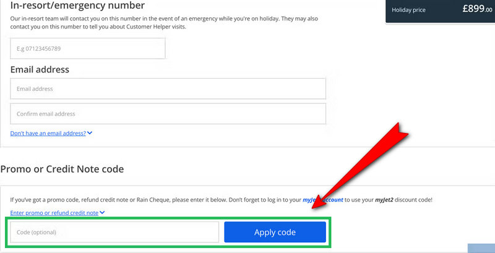The width and height of the screenshot is (495, 253).
Task: Click the "Email address" section heading
Action: [40, 69]
